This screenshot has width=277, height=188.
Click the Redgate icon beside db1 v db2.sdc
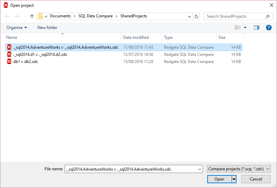(9, 62)
